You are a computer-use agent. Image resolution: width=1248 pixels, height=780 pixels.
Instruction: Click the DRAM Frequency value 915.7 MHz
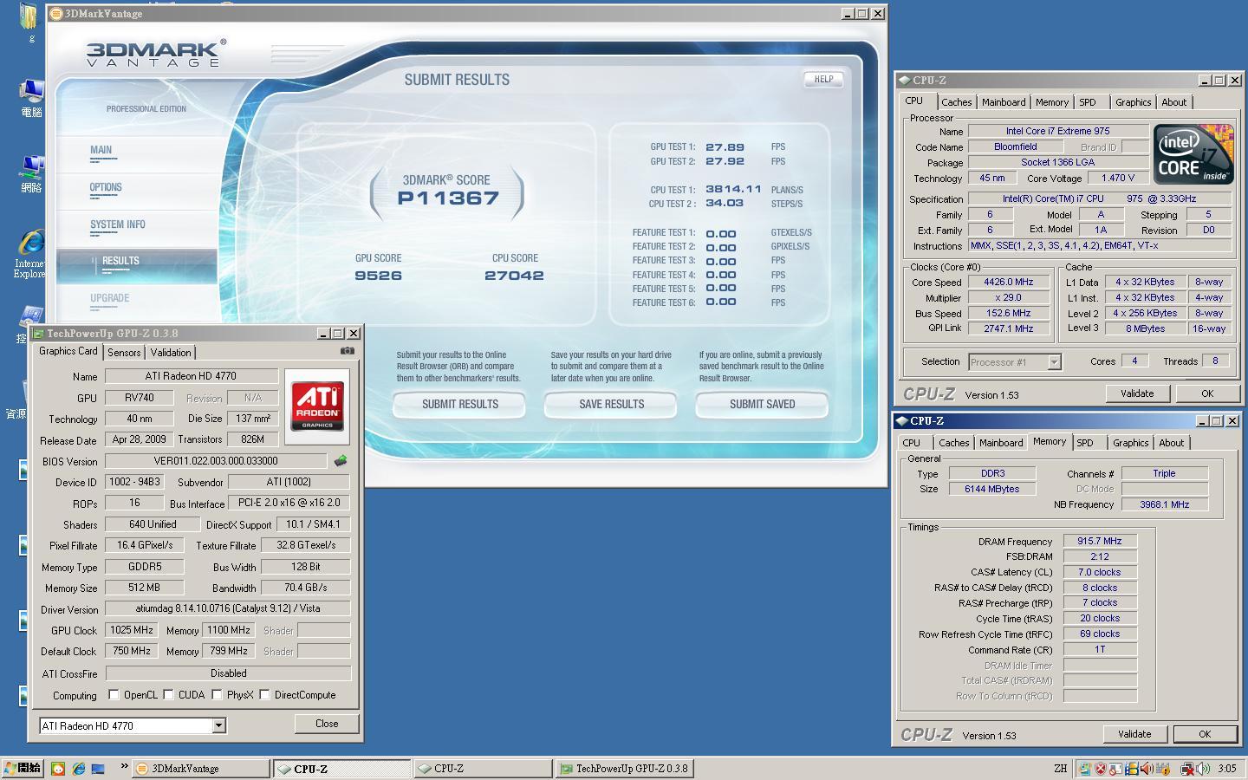click(1100, 541)
